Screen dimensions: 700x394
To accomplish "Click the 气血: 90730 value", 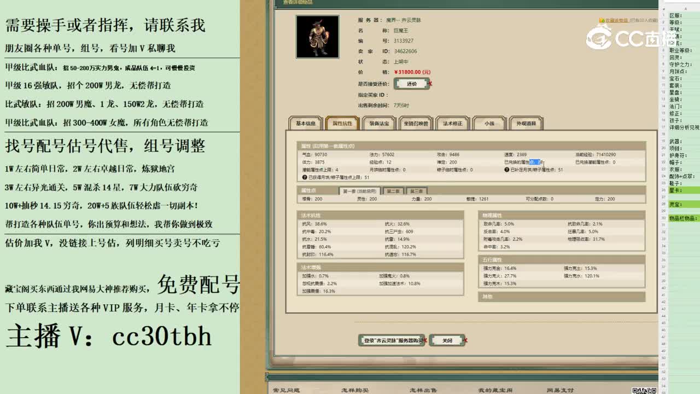I will (x=314, y=155).
